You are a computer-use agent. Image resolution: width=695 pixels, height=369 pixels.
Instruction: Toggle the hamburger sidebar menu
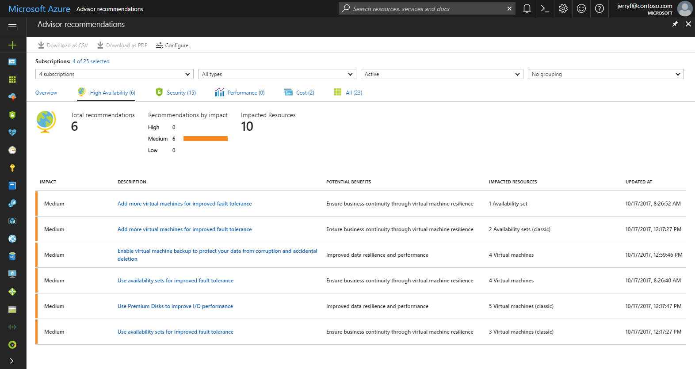coord(12,27)
